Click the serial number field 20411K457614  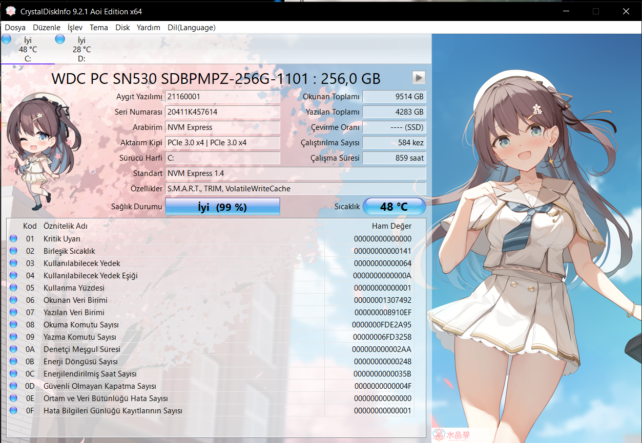coord(222,112)
